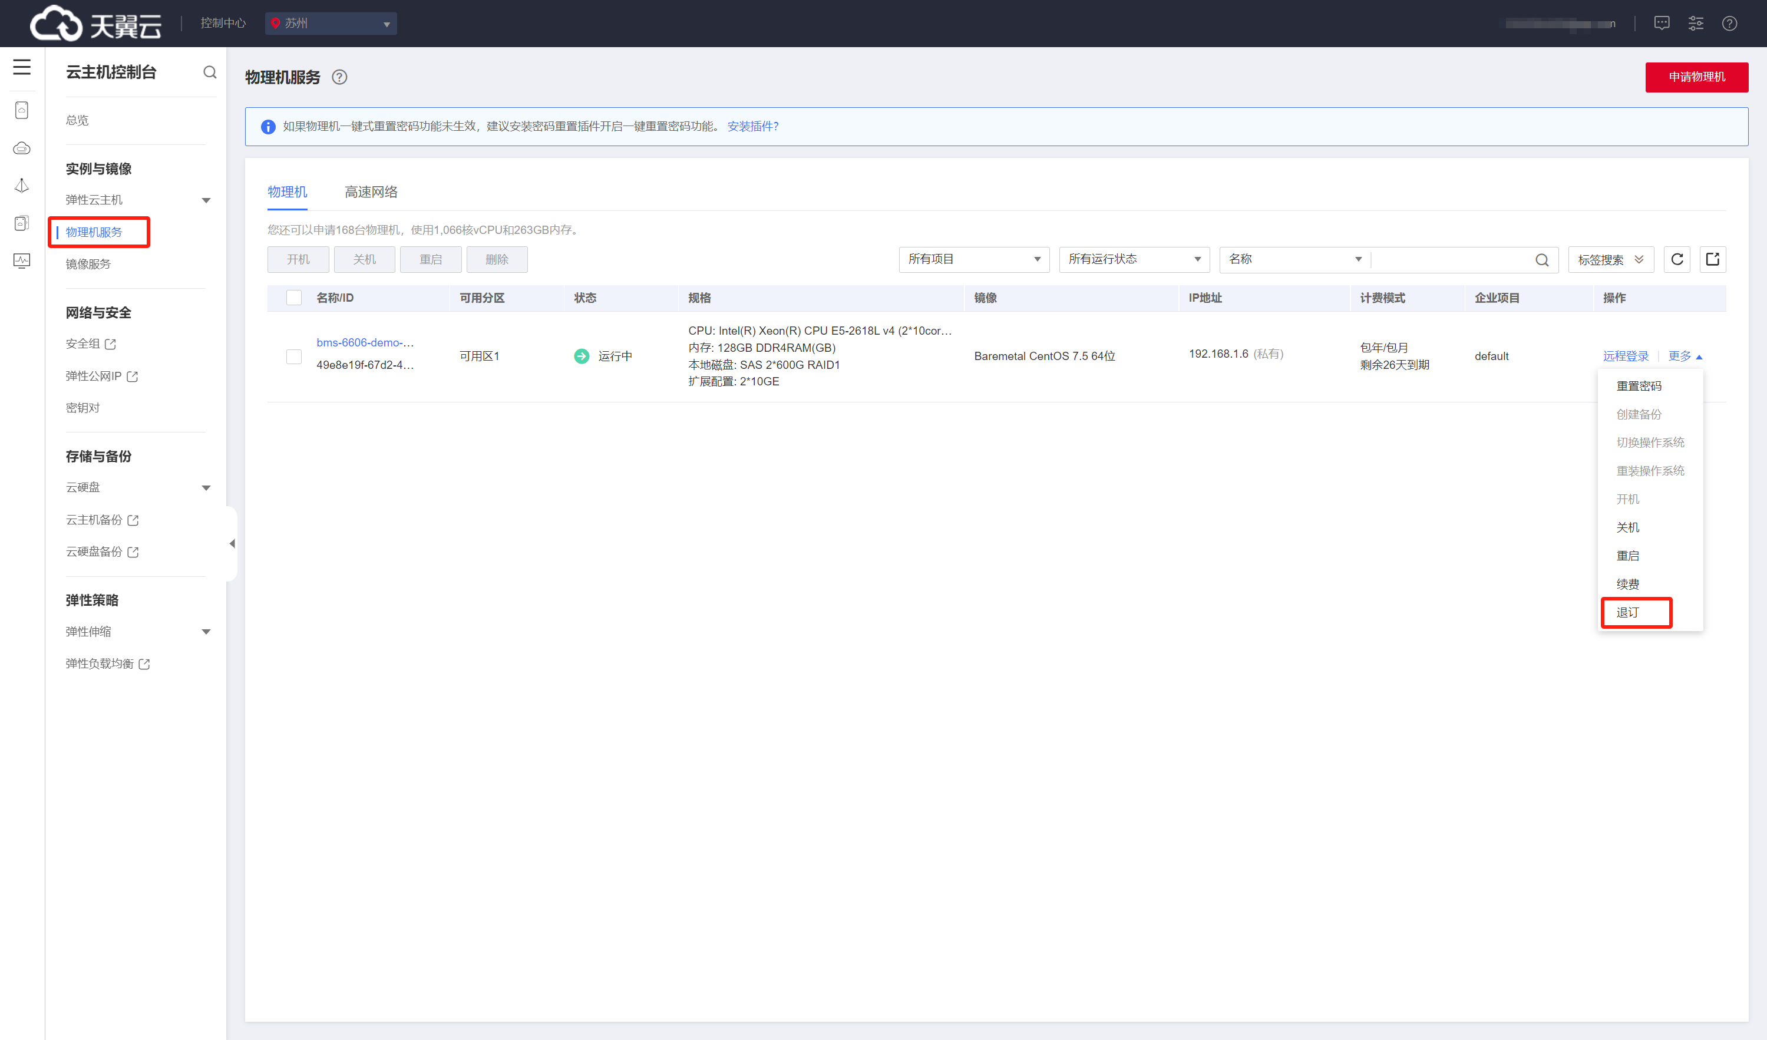The height and width of the screenshot is (1040, 1767).
Task: Click the 天翼云 cloud logo
Action: [96, 23]
